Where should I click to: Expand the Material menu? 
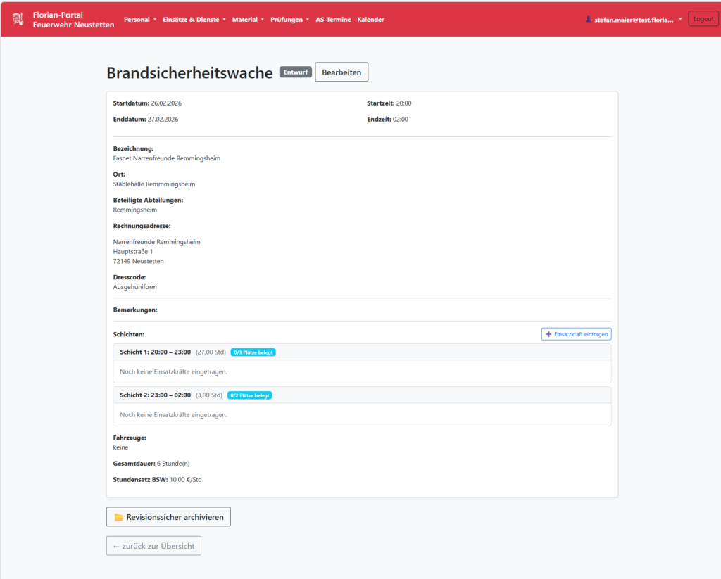(248, 20)
